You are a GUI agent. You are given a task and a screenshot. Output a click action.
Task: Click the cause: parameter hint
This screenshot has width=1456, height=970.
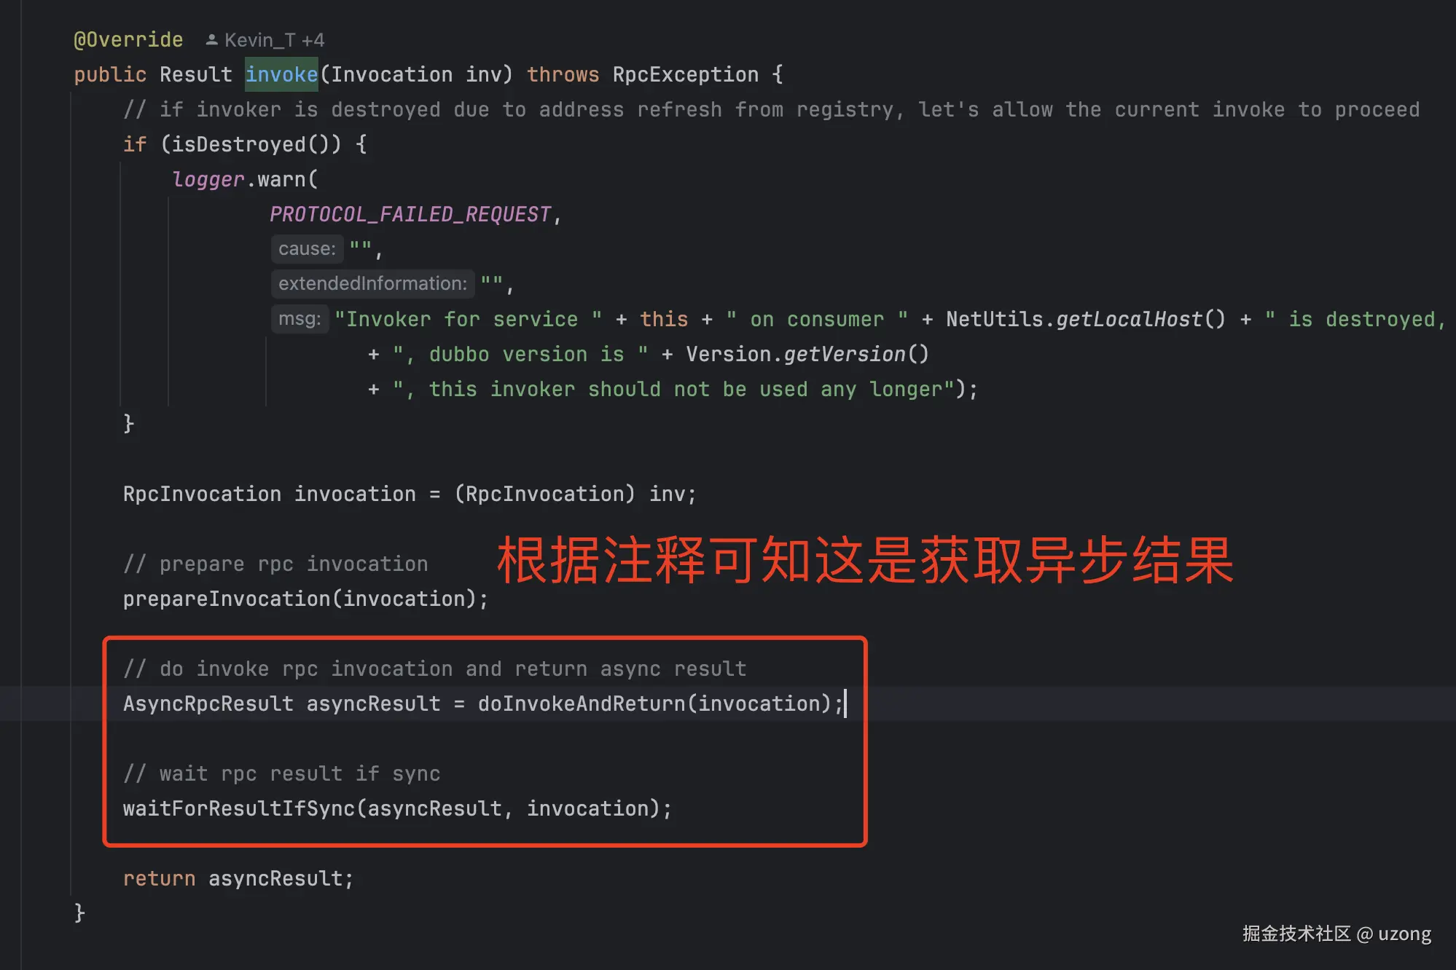coord(307,249)
